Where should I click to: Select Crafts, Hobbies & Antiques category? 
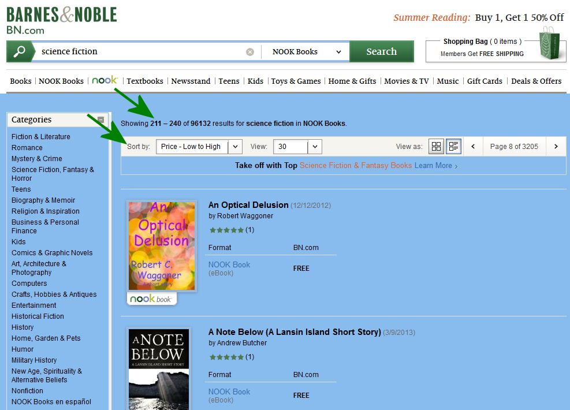54,295
